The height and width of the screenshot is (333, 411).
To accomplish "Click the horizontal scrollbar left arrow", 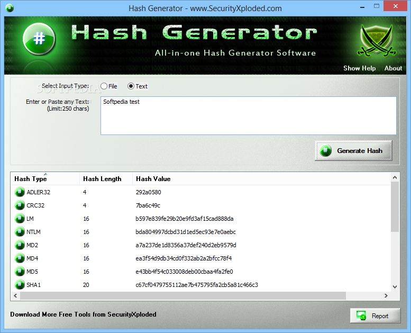I will (15, 296).
